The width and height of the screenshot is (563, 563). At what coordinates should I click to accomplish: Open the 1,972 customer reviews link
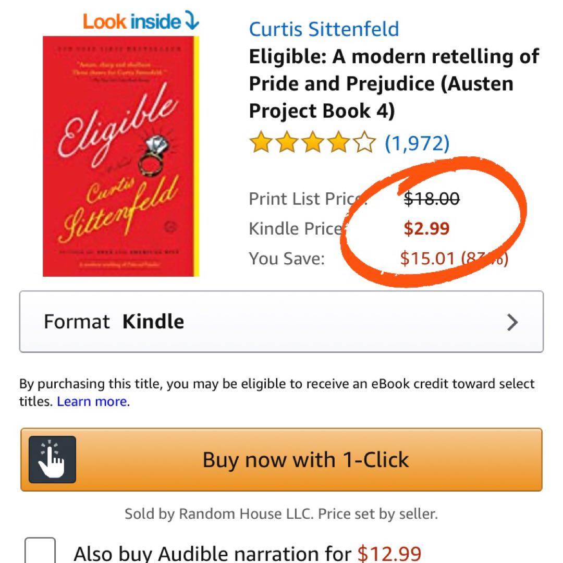click(417, 143)
